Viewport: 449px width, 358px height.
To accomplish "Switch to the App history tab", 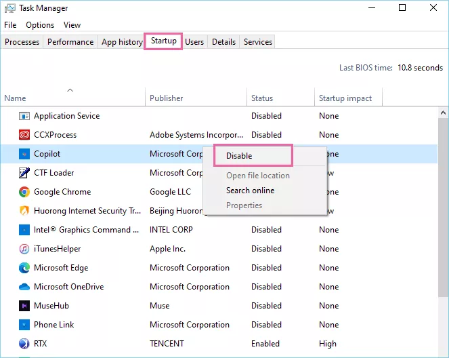I will pos(122,42).
